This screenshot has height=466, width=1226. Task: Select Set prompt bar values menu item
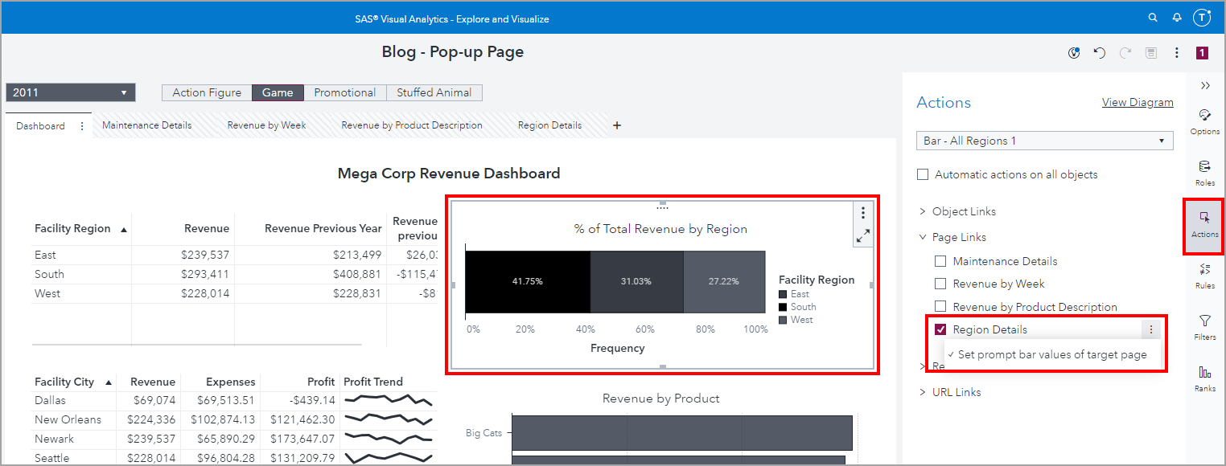(x=1051, y=354)
